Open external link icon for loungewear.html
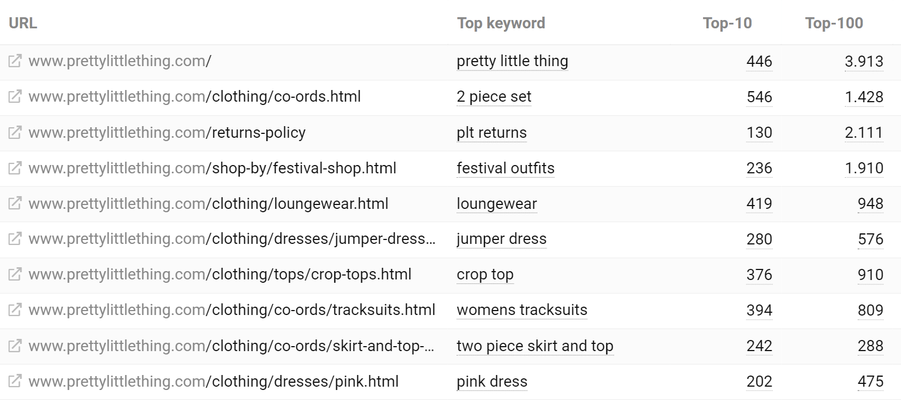Viewport: 901px width, 400px height. click(x=15, y=203)
